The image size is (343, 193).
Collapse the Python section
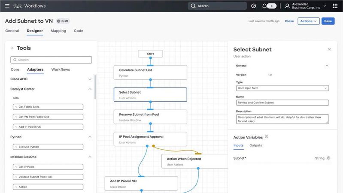(90, 137)
